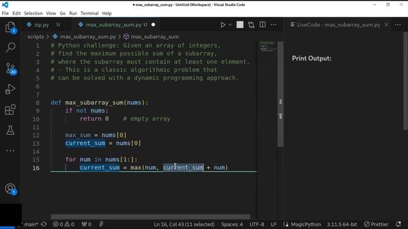Click line number 16 in gutter

(x=36, y=168)
